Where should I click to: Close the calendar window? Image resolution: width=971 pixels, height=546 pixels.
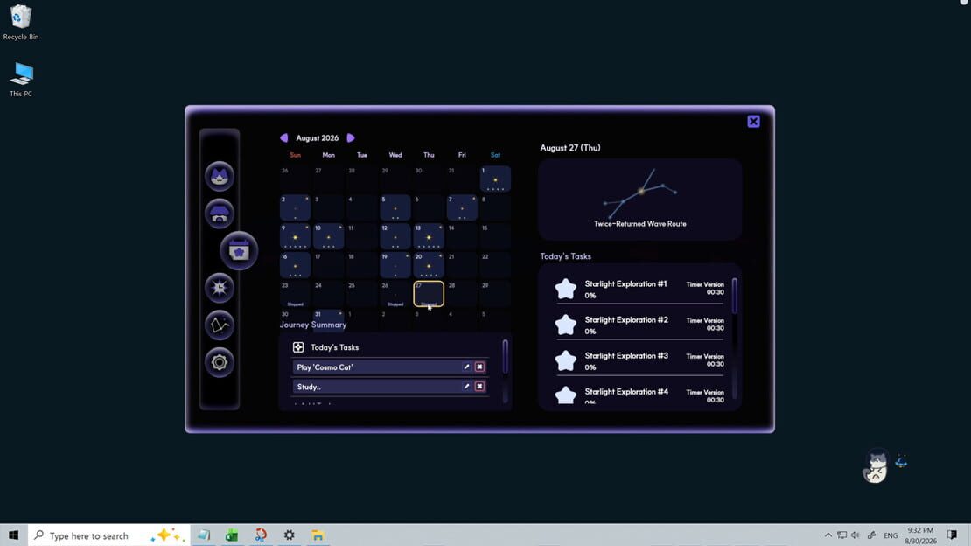coord(753,122)
